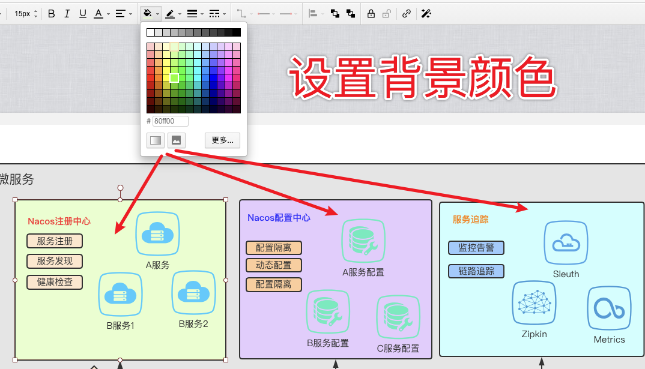Select the Sleuth cloud icon
This screenshot has height=369, width=645.
(566, 243)
